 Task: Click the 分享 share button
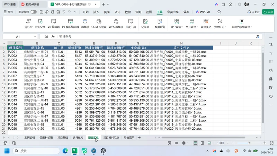[268, 12]
